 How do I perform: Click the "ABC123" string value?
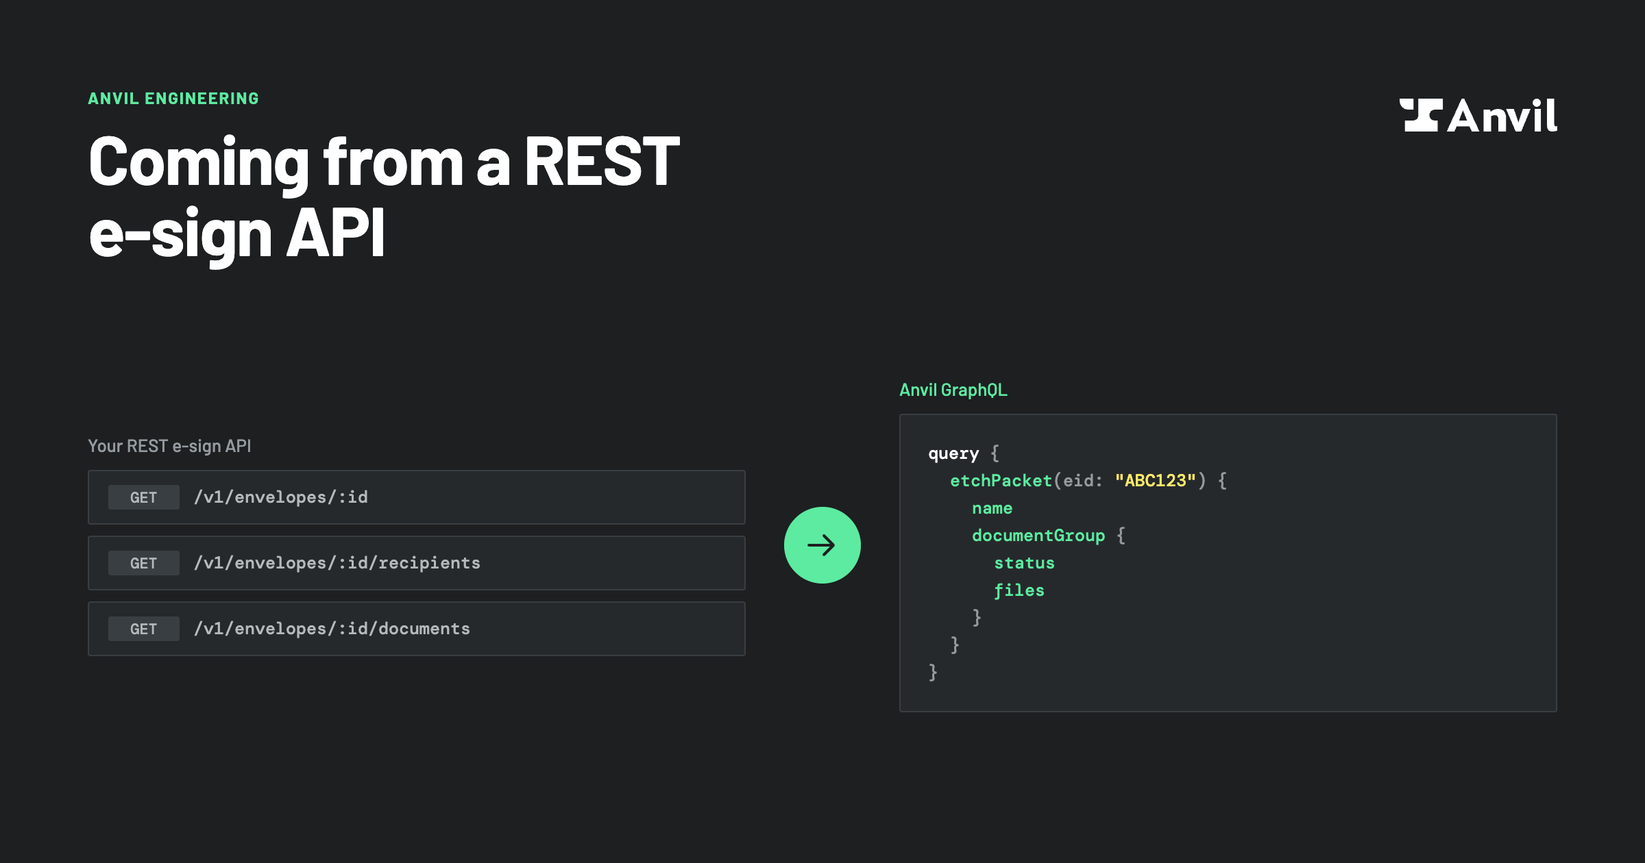coord(1156,481)
